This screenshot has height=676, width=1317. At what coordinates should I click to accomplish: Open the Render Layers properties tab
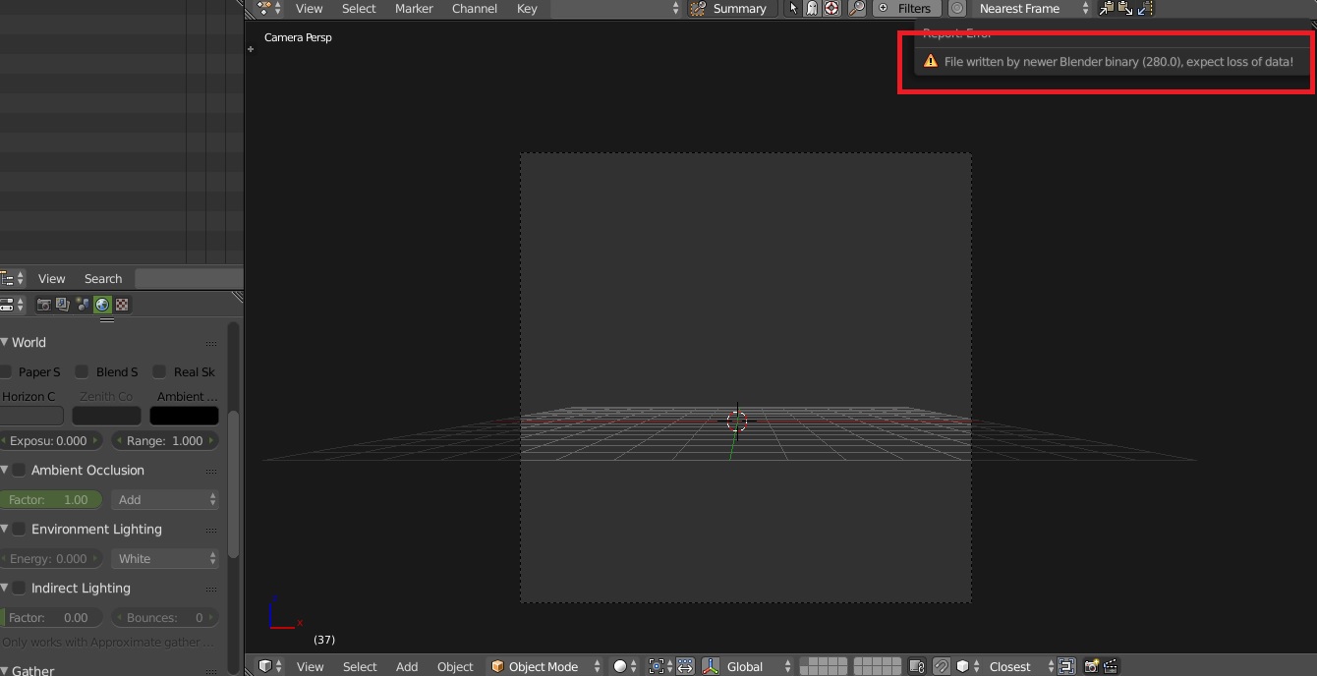[x=63, y=305]
